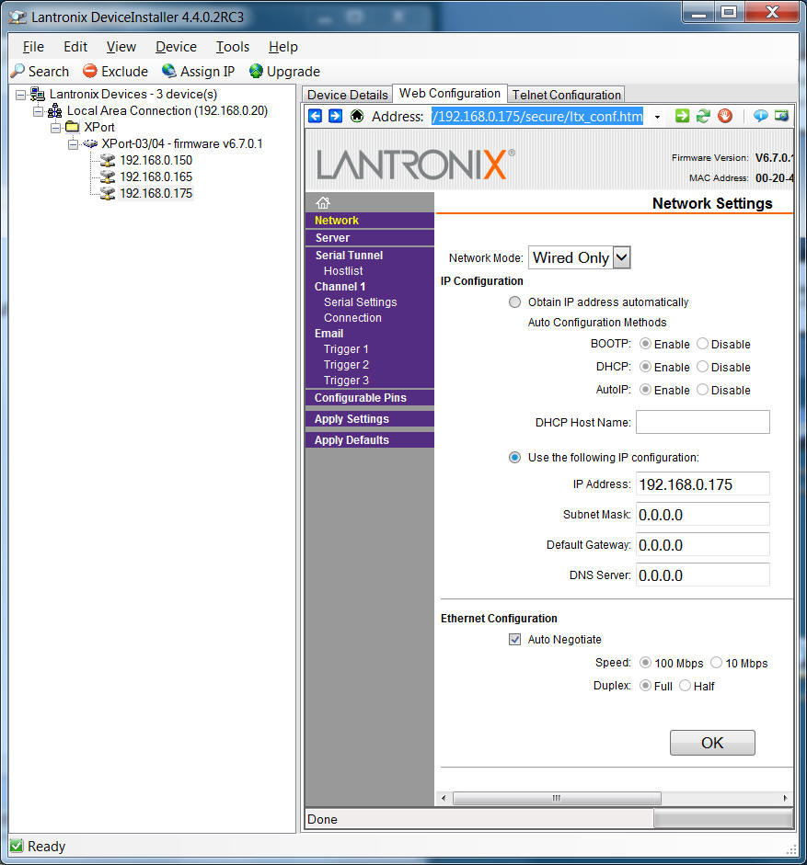Select the 192.168.0.175 device icon
807x865 pixels.
(107, 194)
